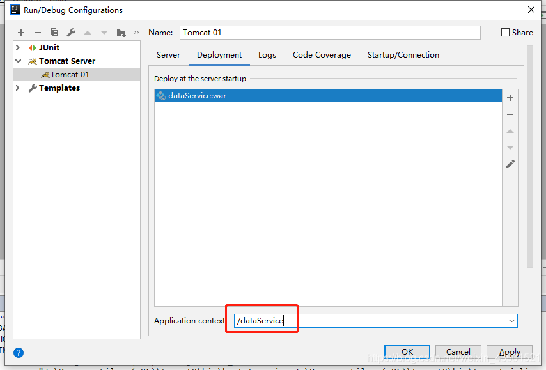Collapse the Tomcat Server tree node
Screen dimensions: 546x370
point(18,61)
